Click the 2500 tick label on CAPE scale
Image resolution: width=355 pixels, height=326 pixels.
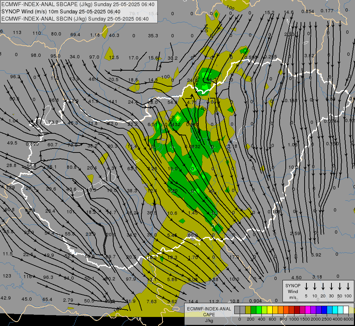coord(327,319)
